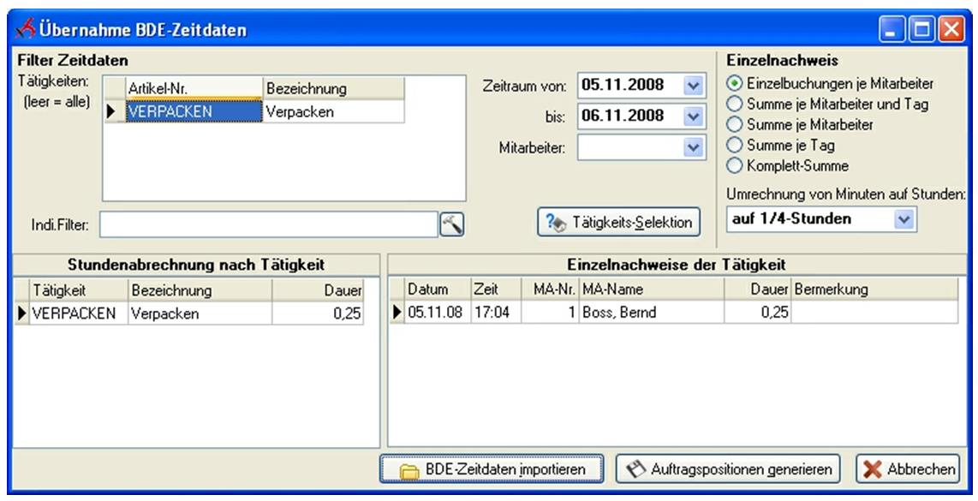The image size is (978, 501).
Task: Click the app logo in title bar
Action: pos(23,31)
